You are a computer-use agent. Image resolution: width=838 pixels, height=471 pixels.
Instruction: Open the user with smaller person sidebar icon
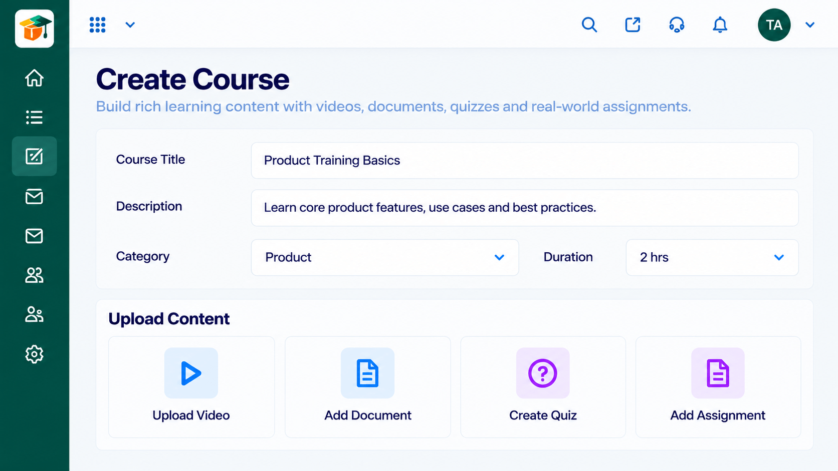(34, 314)
